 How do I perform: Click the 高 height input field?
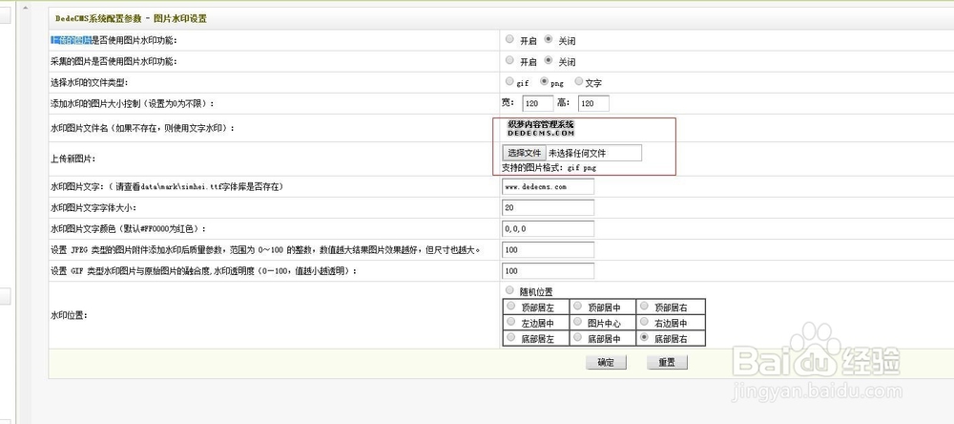point(593,103)
